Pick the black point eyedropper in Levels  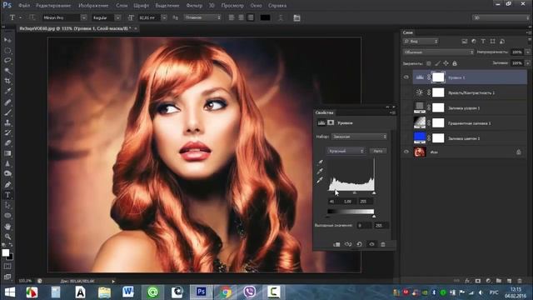(x=320, y=162)
